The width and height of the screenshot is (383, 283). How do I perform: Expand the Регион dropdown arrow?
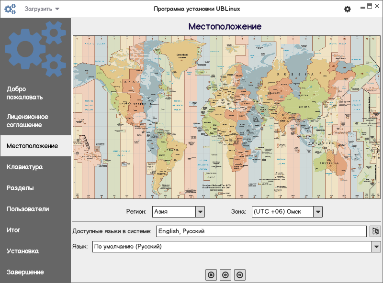click(x=200, y=212)
